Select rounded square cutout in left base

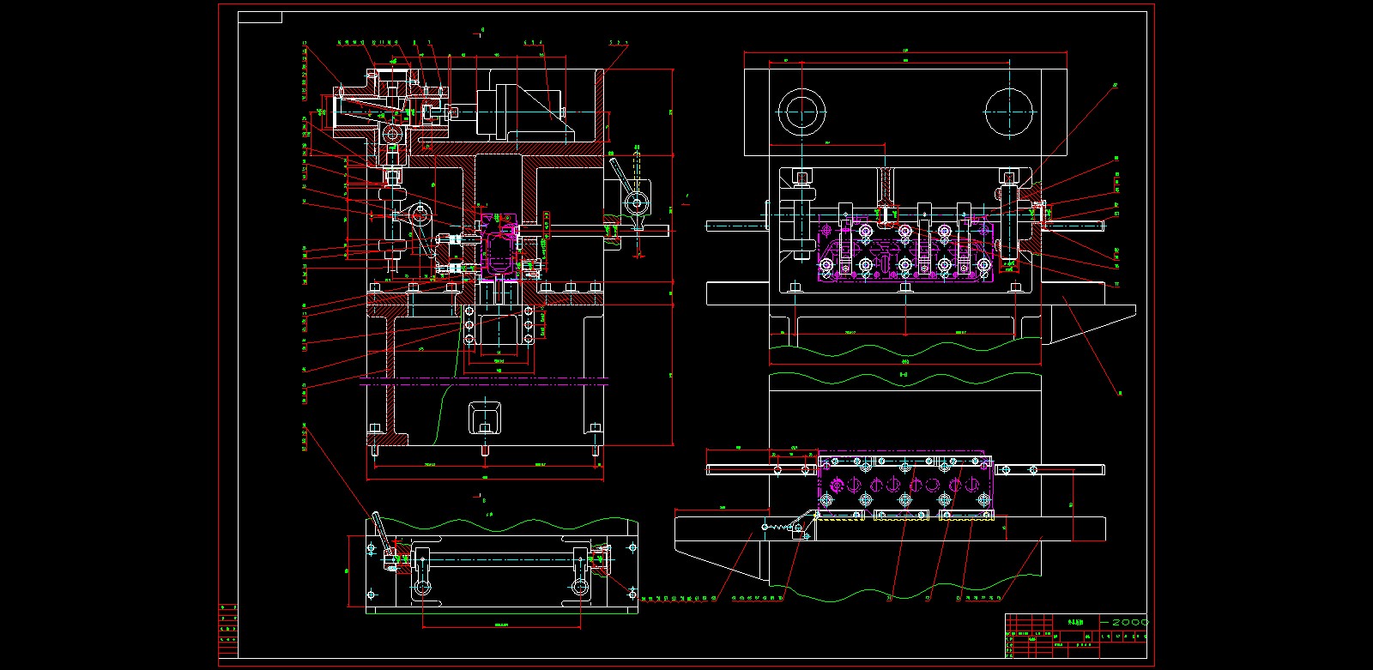pos(486,420)
